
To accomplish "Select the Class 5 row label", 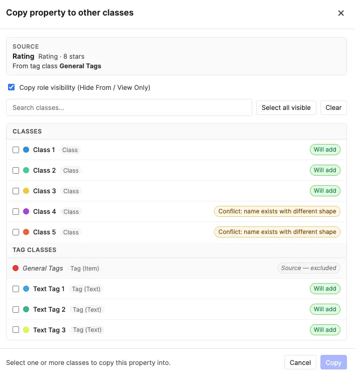I will [45, 232].
